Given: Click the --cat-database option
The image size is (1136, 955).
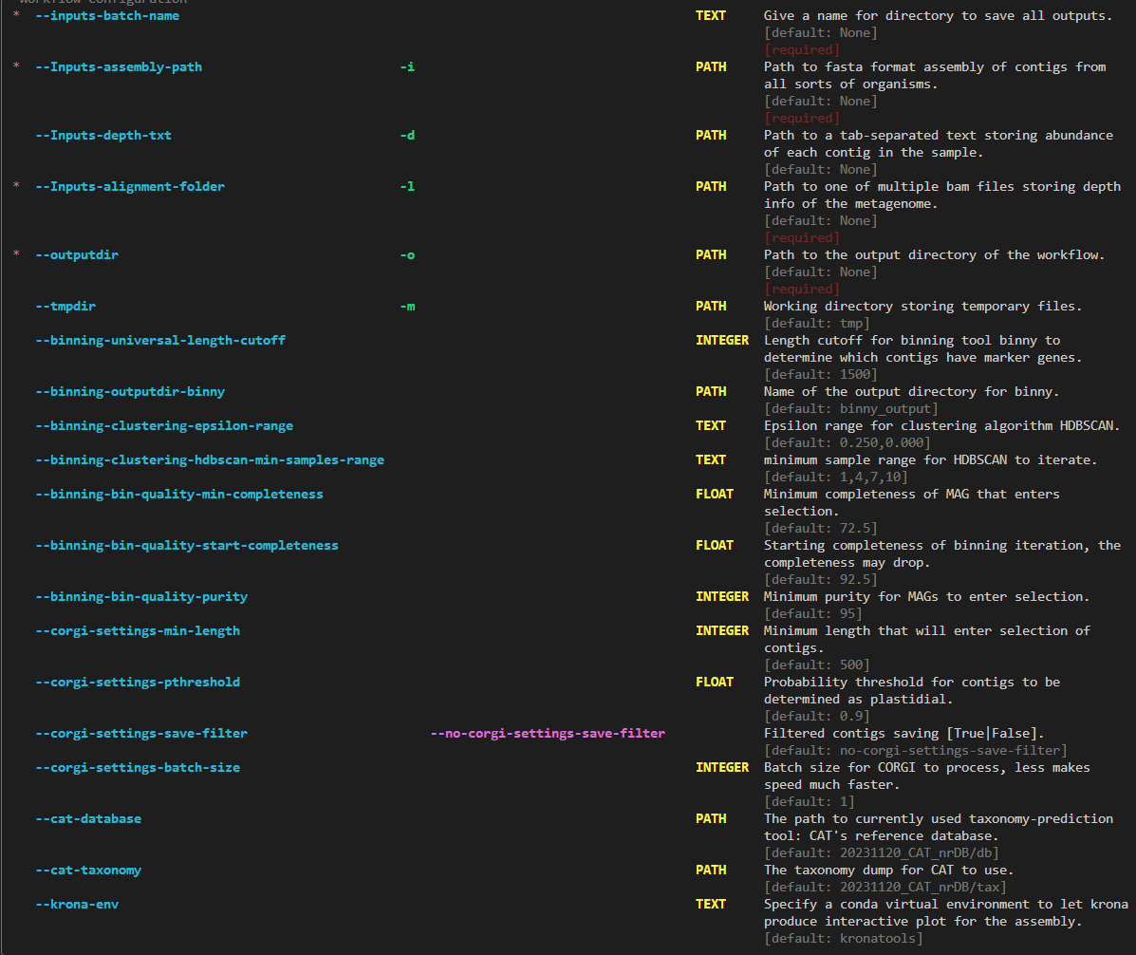Looking at the screenshot, I should [x=88, y=819].
